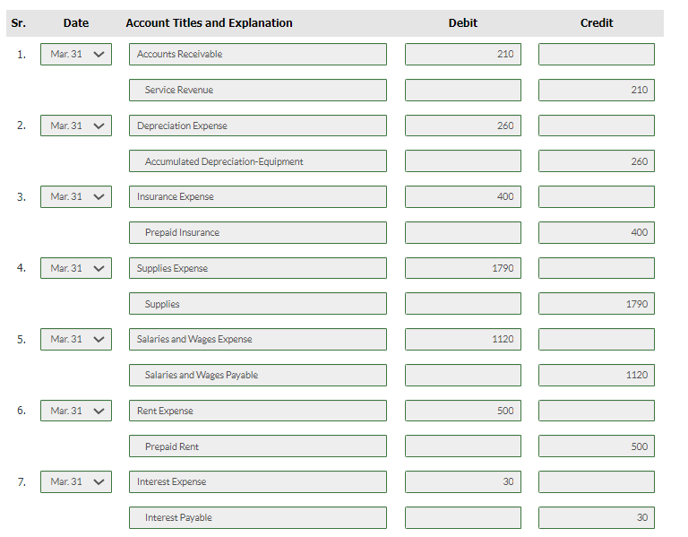Edit the 1790 debit for Supplies Expense
688x537 pixels.
(463, 268)
